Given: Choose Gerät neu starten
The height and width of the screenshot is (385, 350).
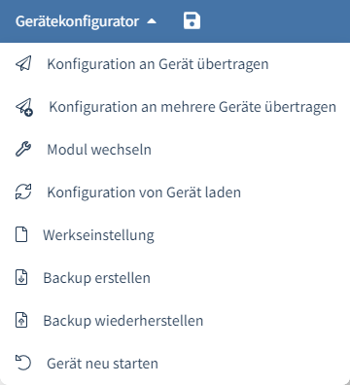Looking at the screenshot, I should pos(175,364).
